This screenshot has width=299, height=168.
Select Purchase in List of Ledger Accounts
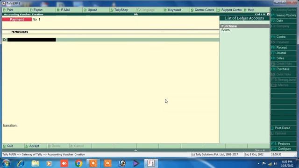[x=244, y=26]
